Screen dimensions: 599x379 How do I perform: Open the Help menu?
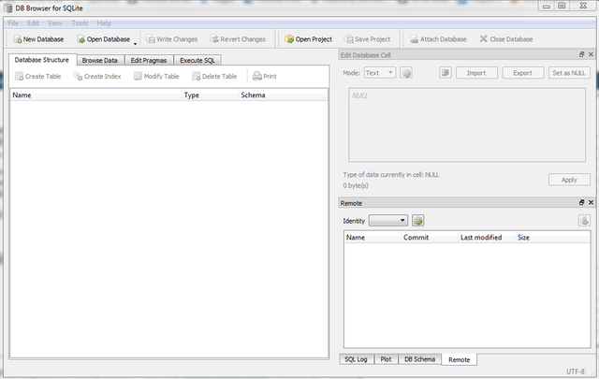coord(104,22)
